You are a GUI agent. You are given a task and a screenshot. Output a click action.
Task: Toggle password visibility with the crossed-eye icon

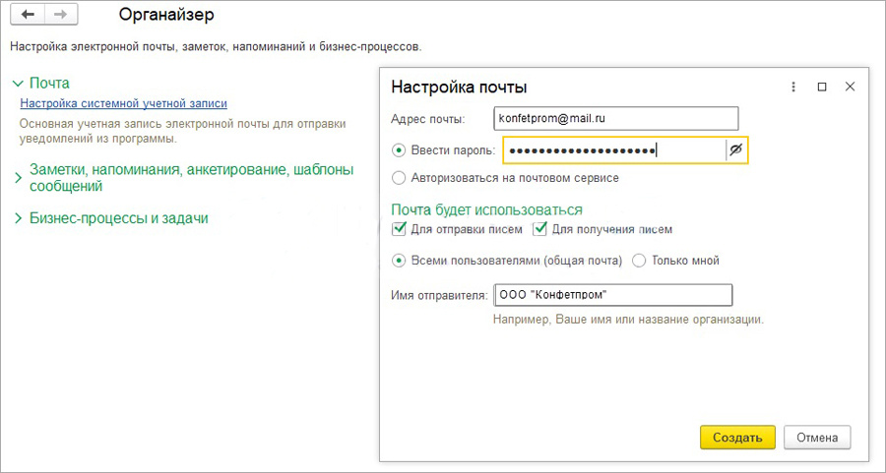pyautogui.click(x=735, y=150)
